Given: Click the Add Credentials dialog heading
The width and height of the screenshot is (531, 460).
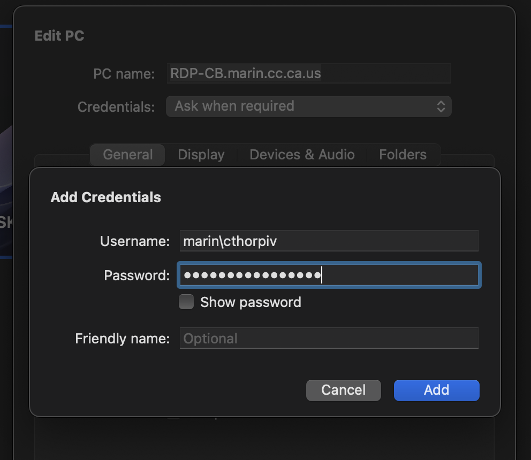Looking at the screenshot, I should pos(105,197).
